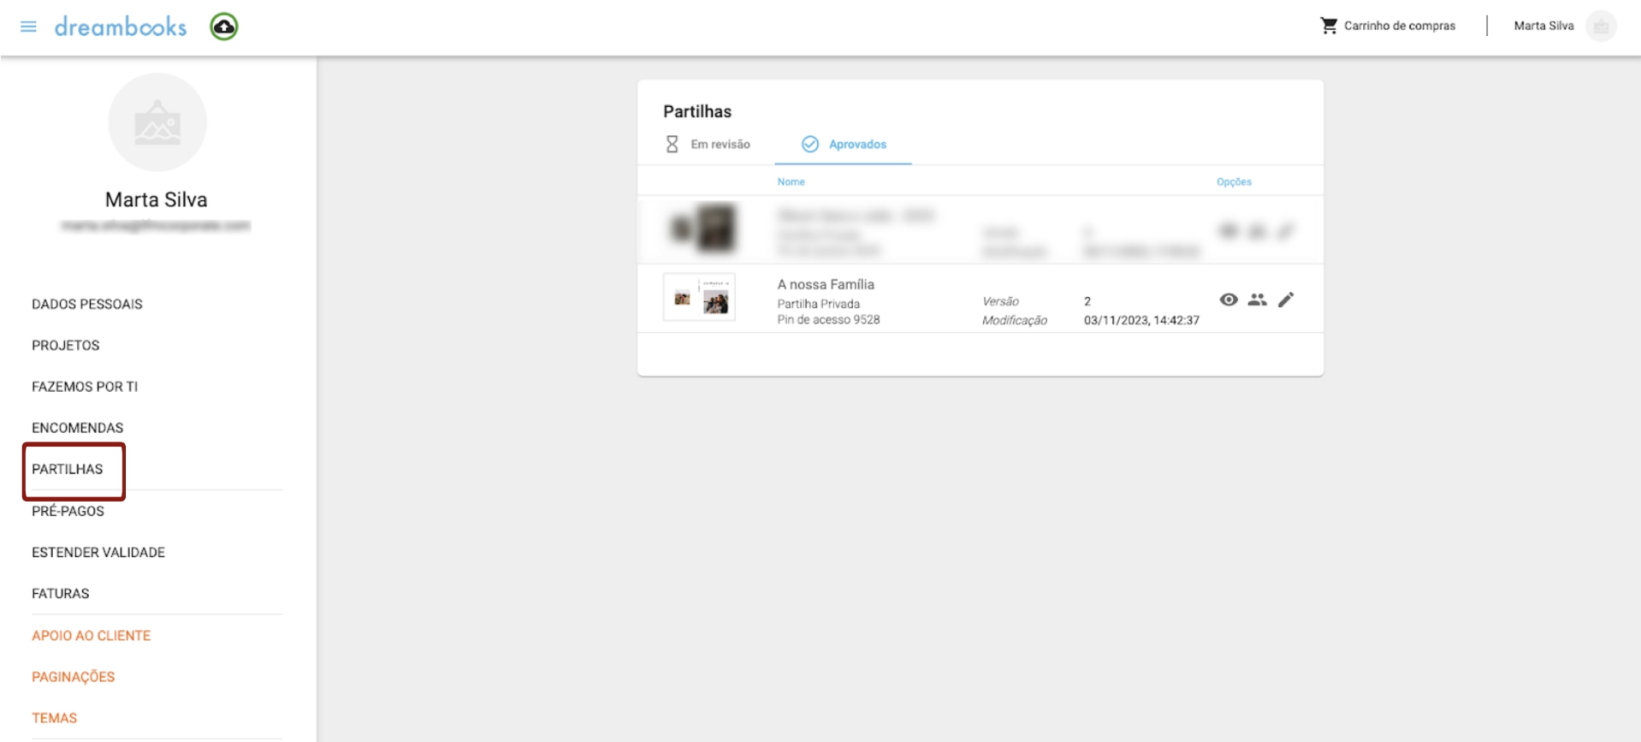View 'A nossa Família' with eye icon
The width and height of the screenshot is (1641, 742).
1229,300
